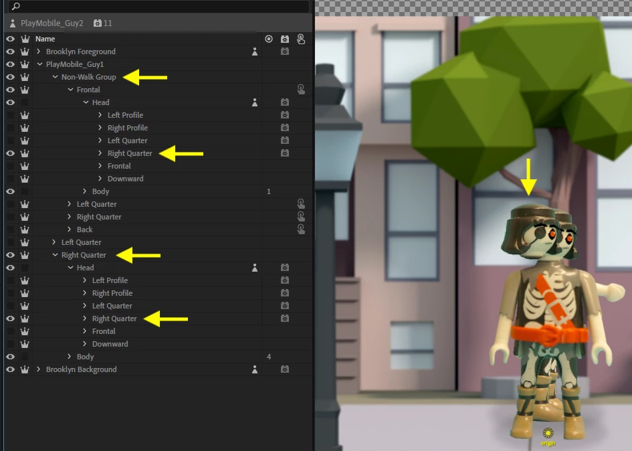Click Brooklyn Background's behavior block icon
632x451 pixels.
(285, 369)
